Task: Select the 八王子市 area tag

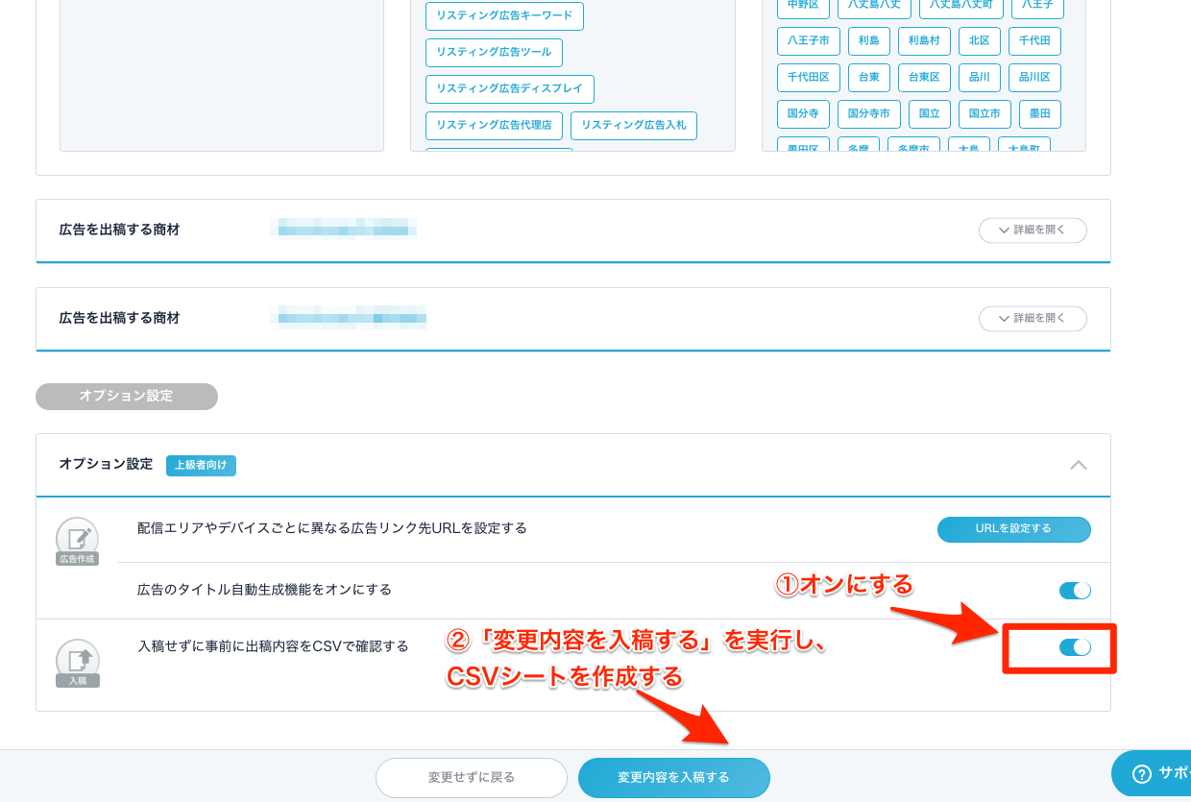Action: pos(809,40)
